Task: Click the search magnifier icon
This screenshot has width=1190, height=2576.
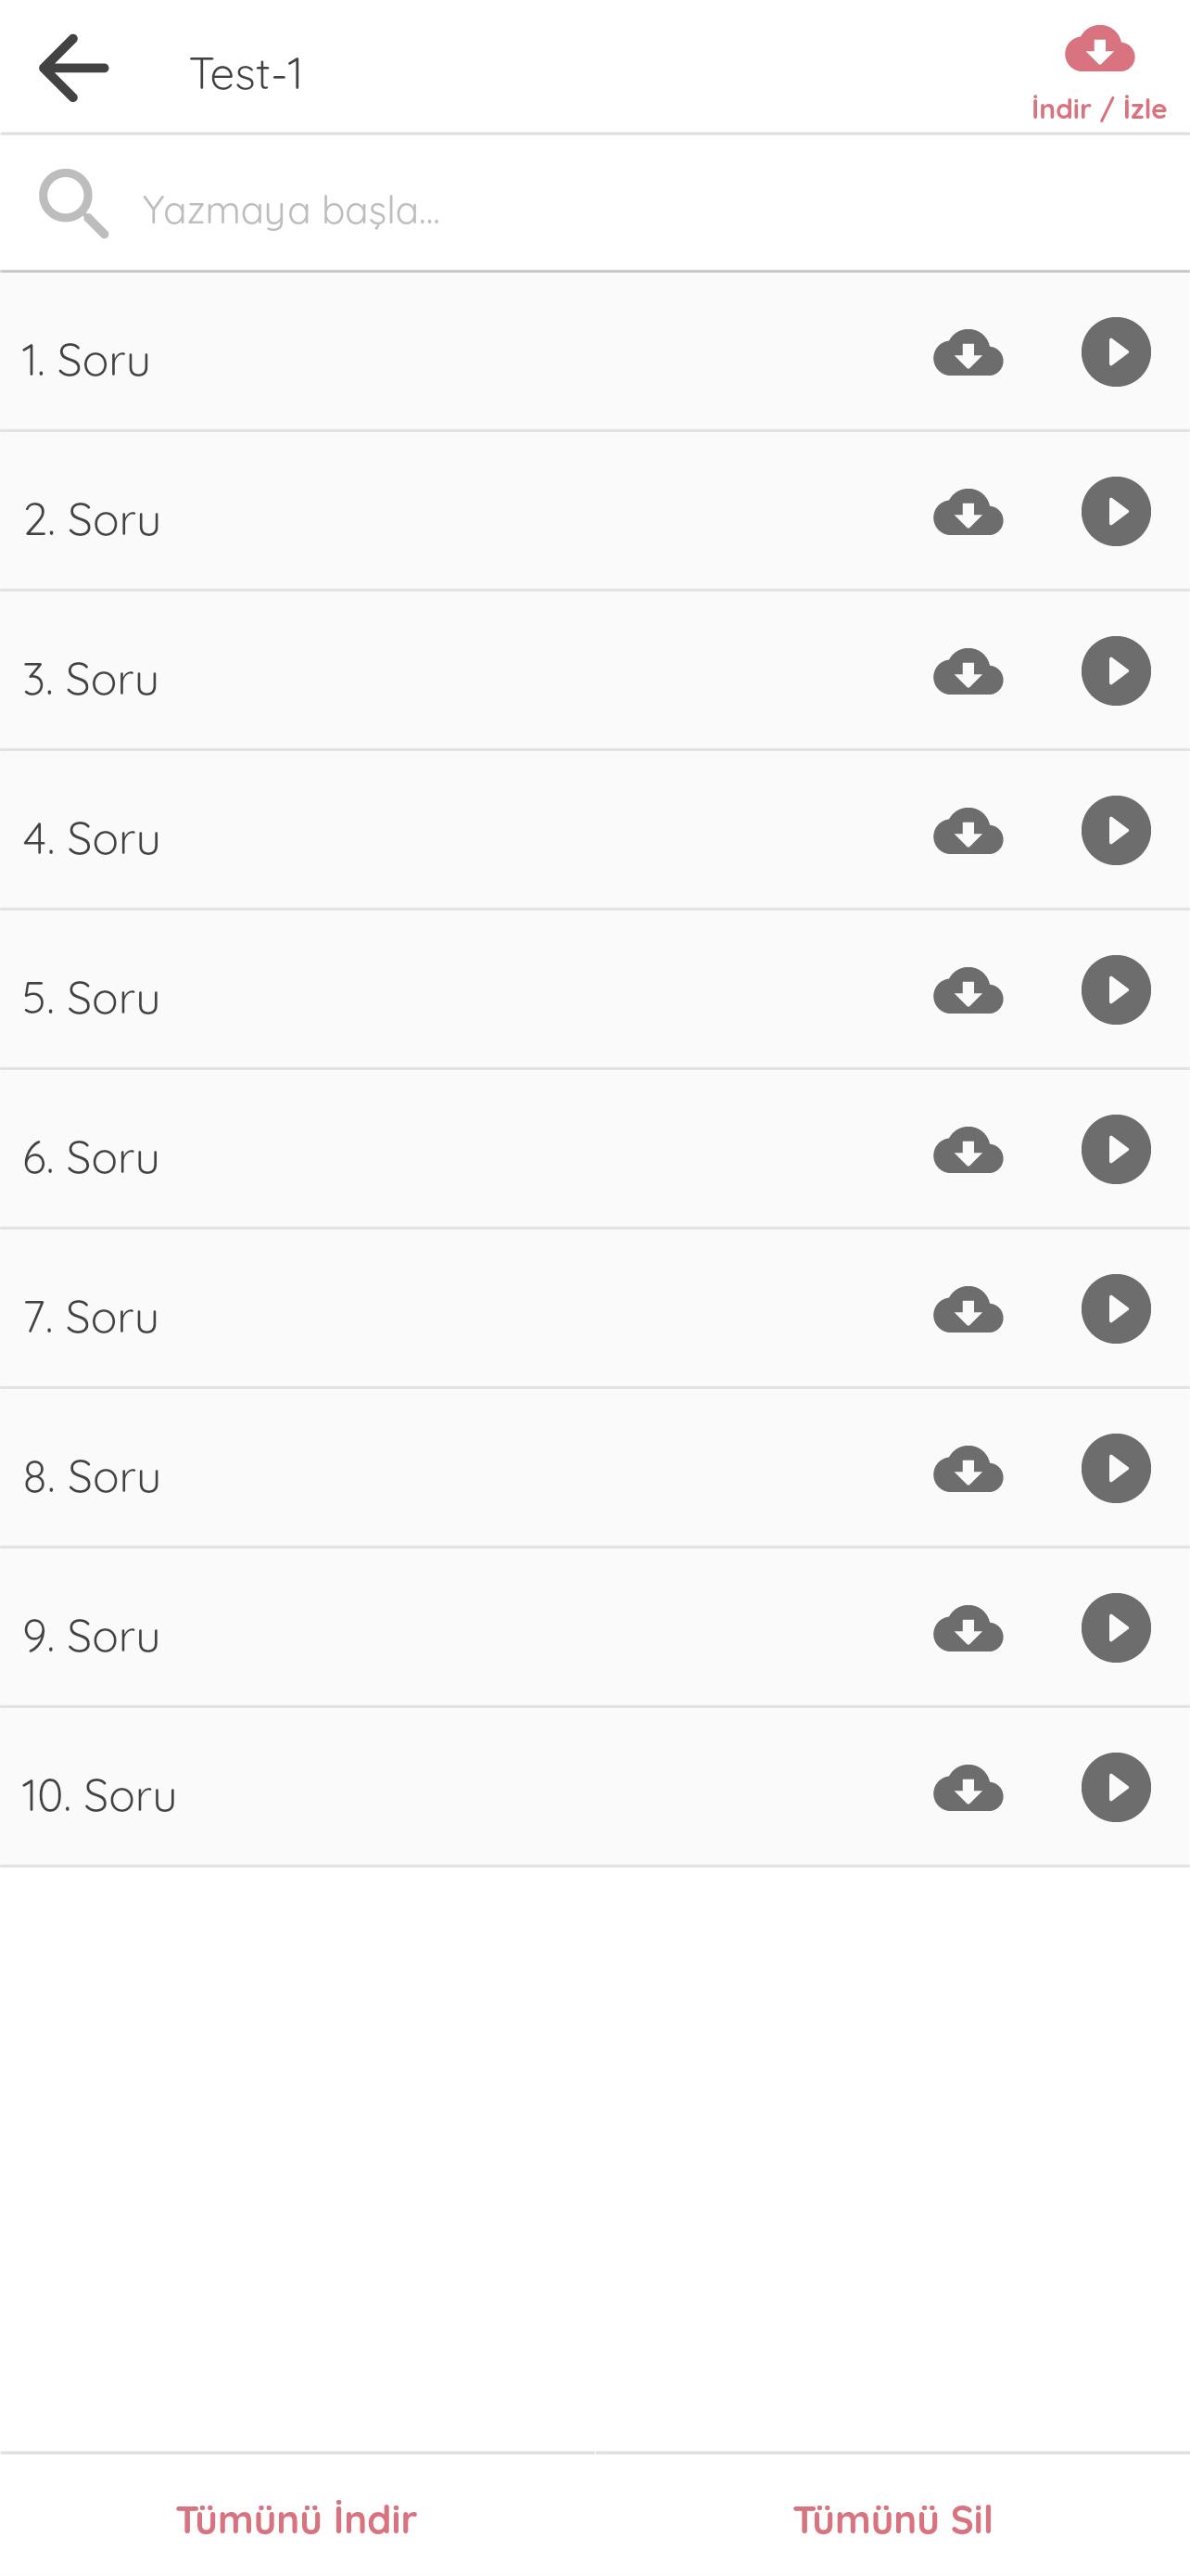Action: [x=73, y=204]
